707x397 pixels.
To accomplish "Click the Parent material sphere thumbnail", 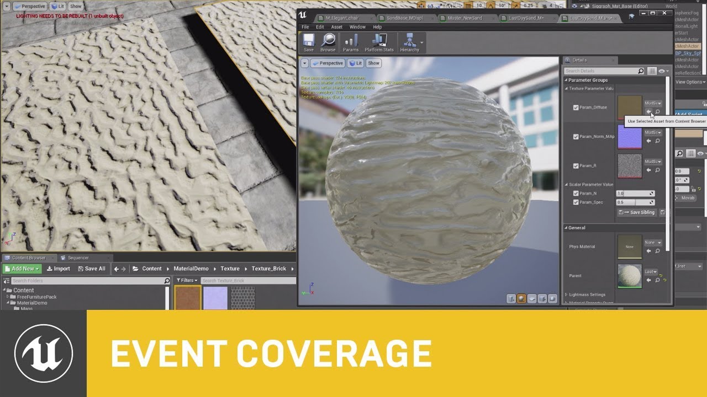I will 630,276.
